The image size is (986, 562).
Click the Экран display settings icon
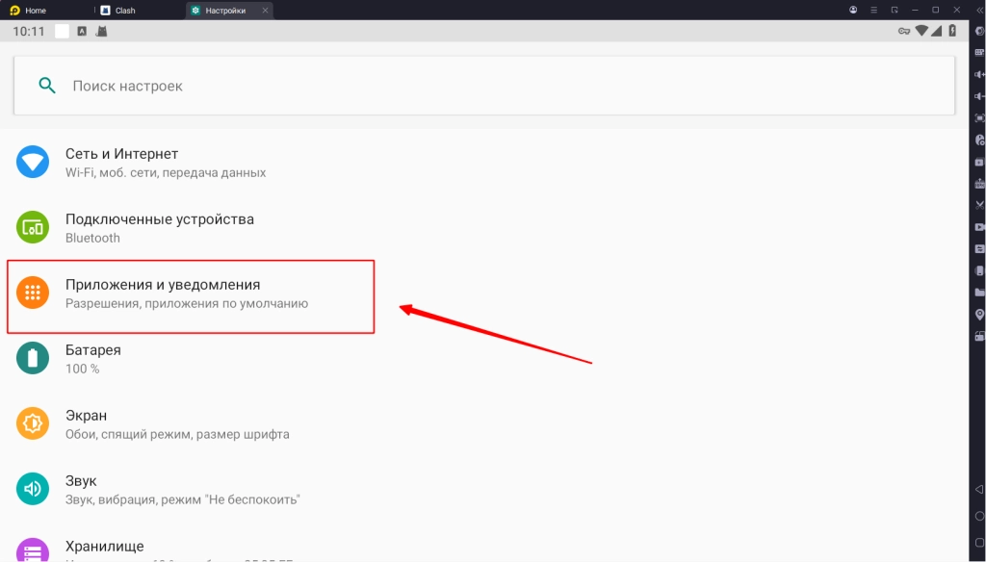33,423
